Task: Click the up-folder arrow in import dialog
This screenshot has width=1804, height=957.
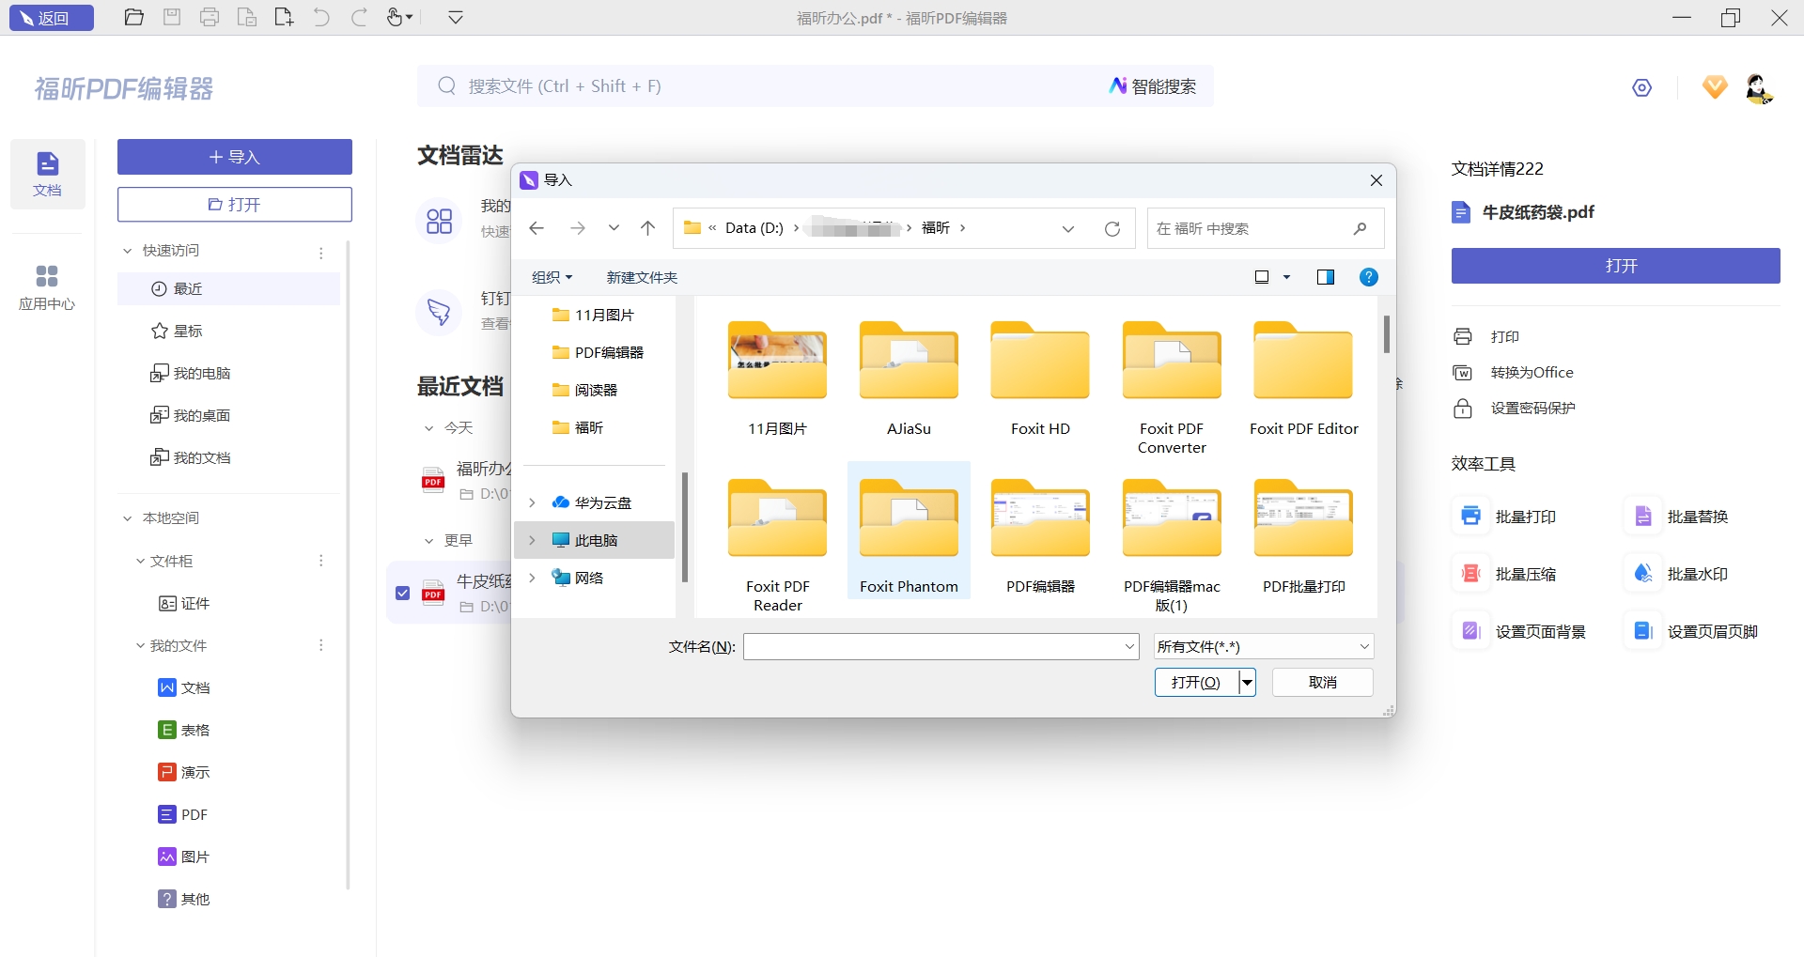Action: [x=647, y=228]
